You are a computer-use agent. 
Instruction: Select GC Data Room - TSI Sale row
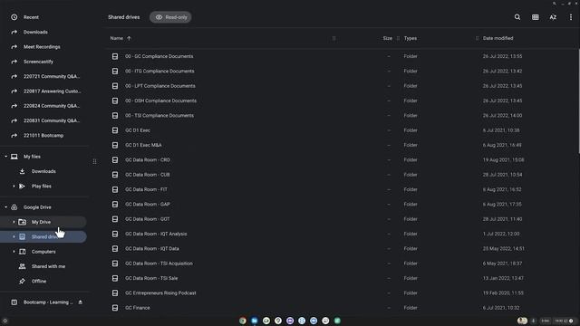click(x=342, y=278)
